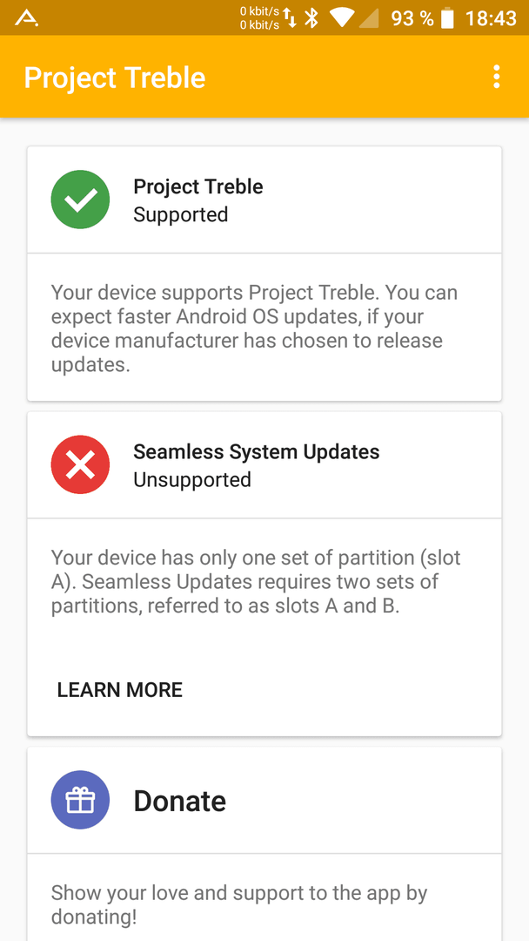The height and width of the screenshot is (941, 529).
Task: Tap the Project Treble app title
Action: coord(115,78)
